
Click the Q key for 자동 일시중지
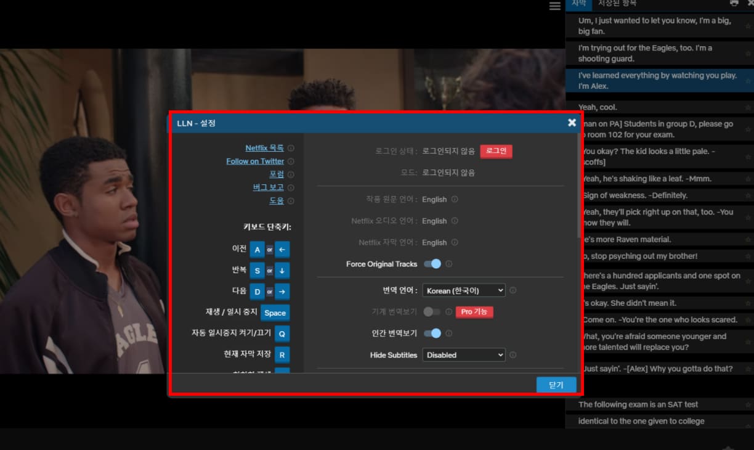click(282, 333)
